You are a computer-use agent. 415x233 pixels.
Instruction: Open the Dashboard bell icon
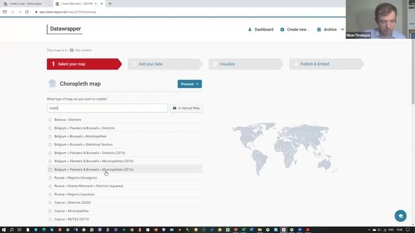pyautogui.click(x=250, y=30)
